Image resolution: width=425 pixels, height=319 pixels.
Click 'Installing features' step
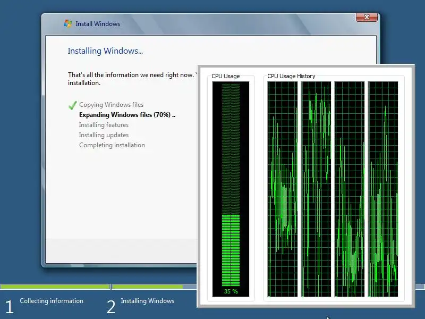click(x=104, y=125)
